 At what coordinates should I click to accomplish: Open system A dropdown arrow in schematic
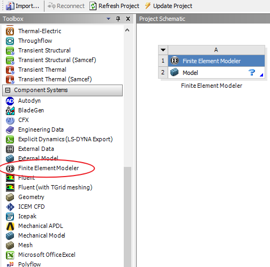pos(163,50)
